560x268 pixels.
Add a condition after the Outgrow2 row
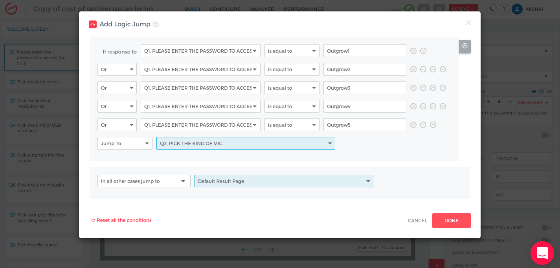tap(413, 69)
